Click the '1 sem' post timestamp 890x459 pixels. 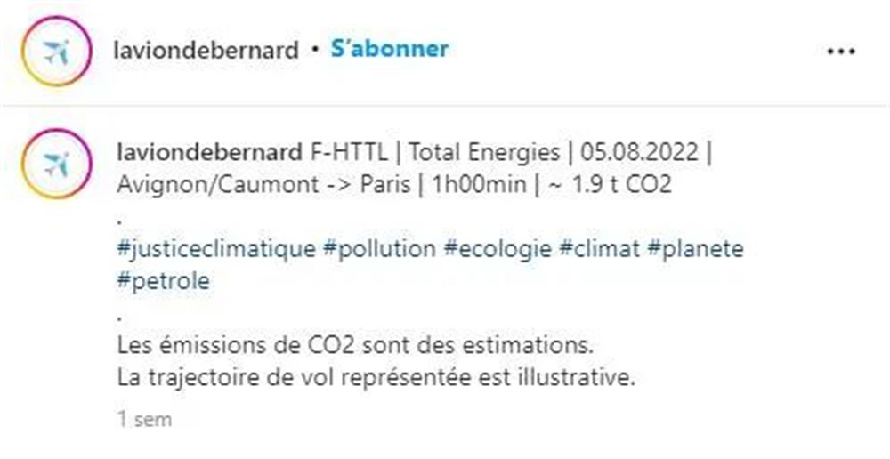point(144,419)
